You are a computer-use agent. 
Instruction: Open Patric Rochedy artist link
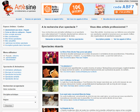[x=69, y=86]
